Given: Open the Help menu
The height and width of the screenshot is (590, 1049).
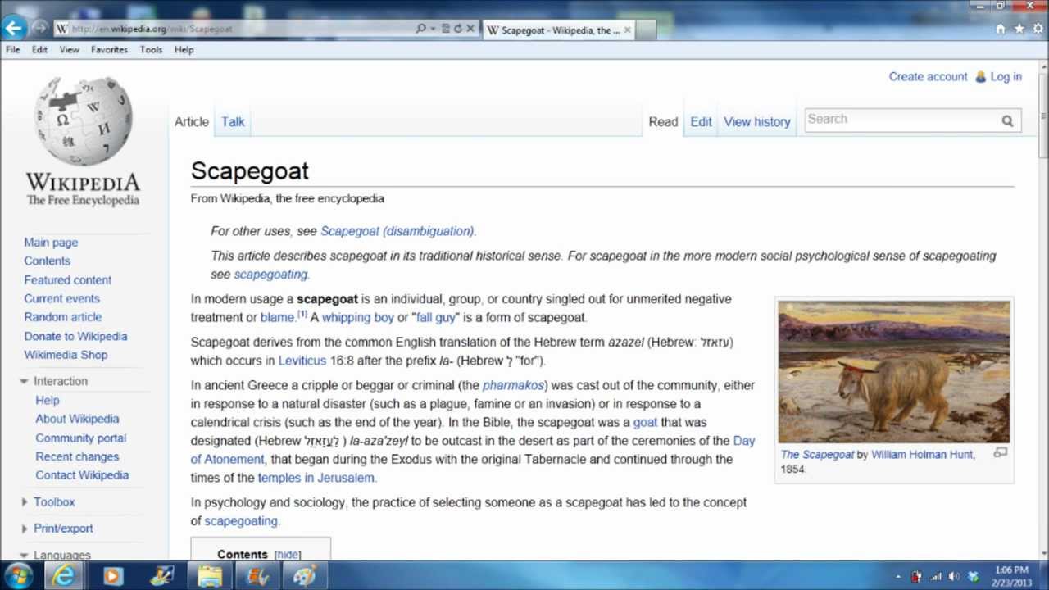Looking at the screenshot, I should click(184, 50).
